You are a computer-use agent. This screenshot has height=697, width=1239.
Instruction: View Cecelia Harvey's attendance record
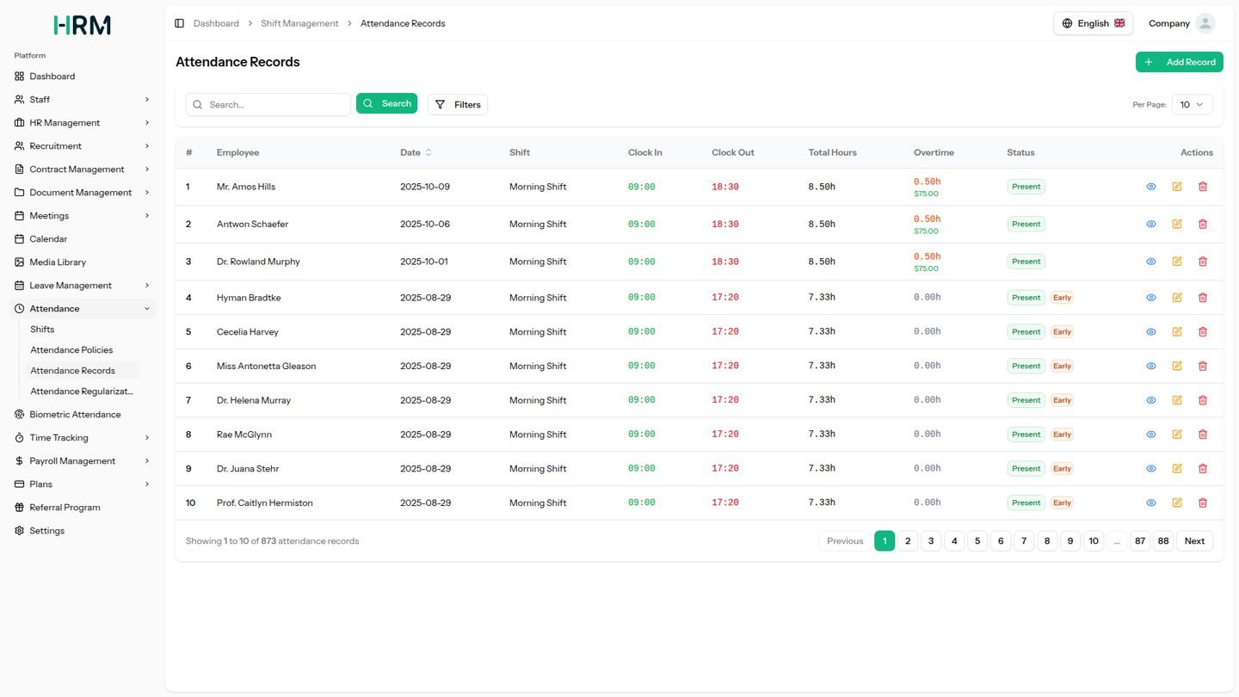(x=1151, y=331)
